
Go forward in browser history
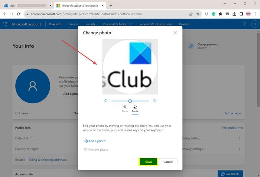click(x=12, y=14)
